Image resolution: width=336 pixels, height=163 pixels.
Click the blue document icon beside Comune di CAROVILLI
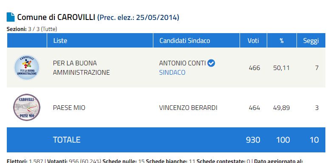pyautogui.click(x=11, y=17)
